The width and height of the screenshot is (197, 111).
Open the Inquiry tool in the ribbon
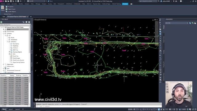2,8
